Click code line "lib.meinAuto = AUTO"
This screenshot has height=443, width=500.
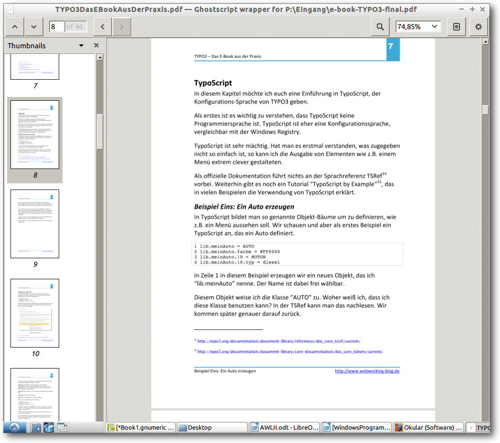(x=227, y=246)
